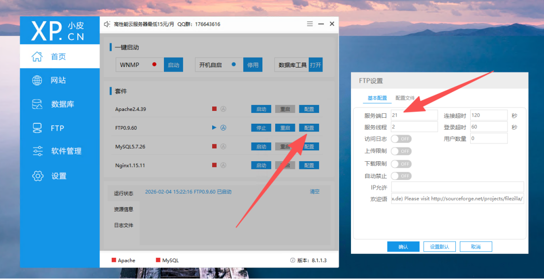544x279 pixels.
Task: Toggle the 自动禁止 switch
Action: click(x=401, y=176)
